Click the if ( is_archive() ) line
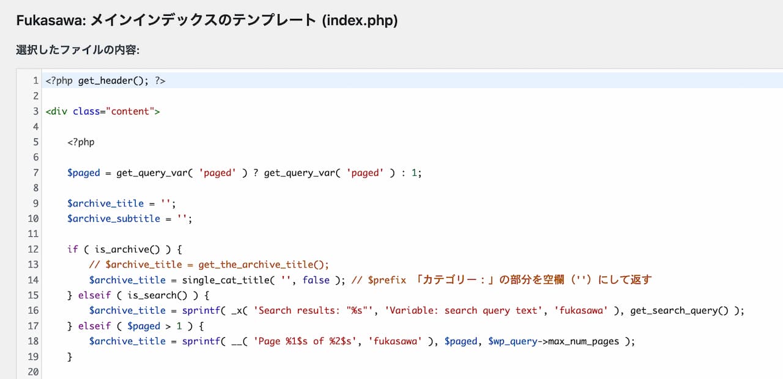The height and width of the screenshot is (379, 783). click(x=125, y=249)
